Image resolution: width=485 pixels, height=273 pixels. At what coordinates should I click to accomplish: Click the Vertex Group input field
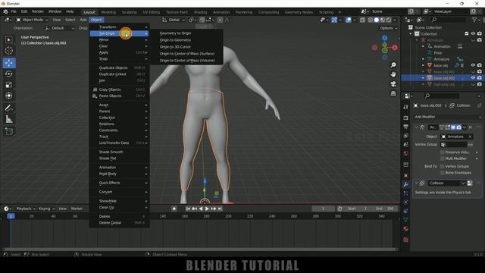pyautogui.click(x=453, y=145)
